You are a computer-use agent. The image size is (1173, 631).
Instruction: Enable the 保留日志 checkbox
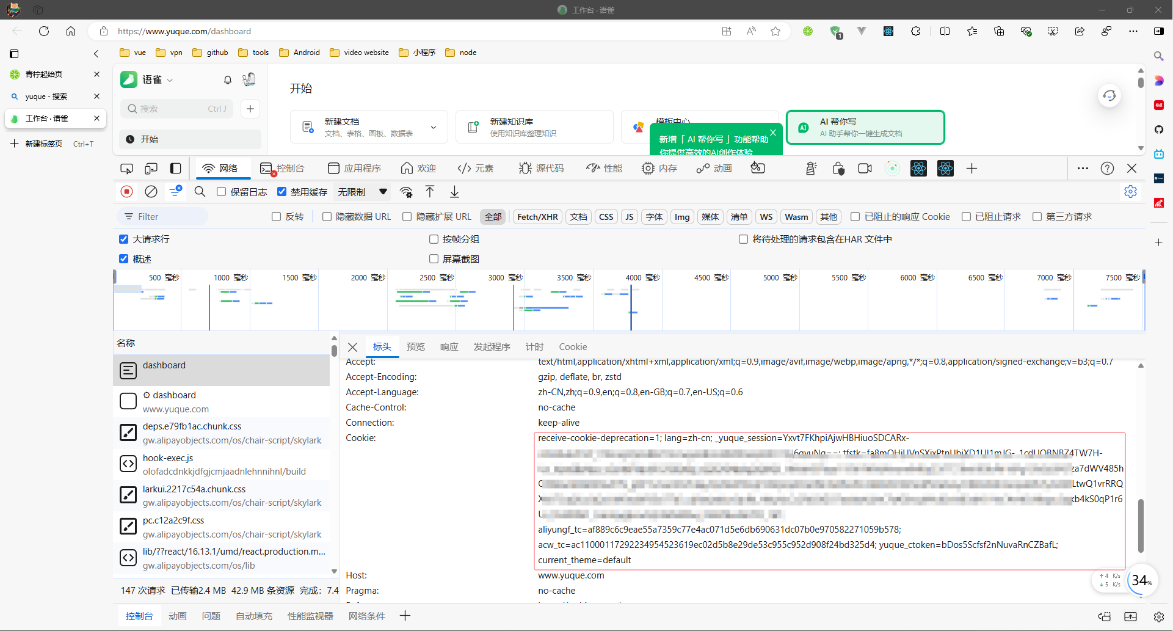point(222,192)
